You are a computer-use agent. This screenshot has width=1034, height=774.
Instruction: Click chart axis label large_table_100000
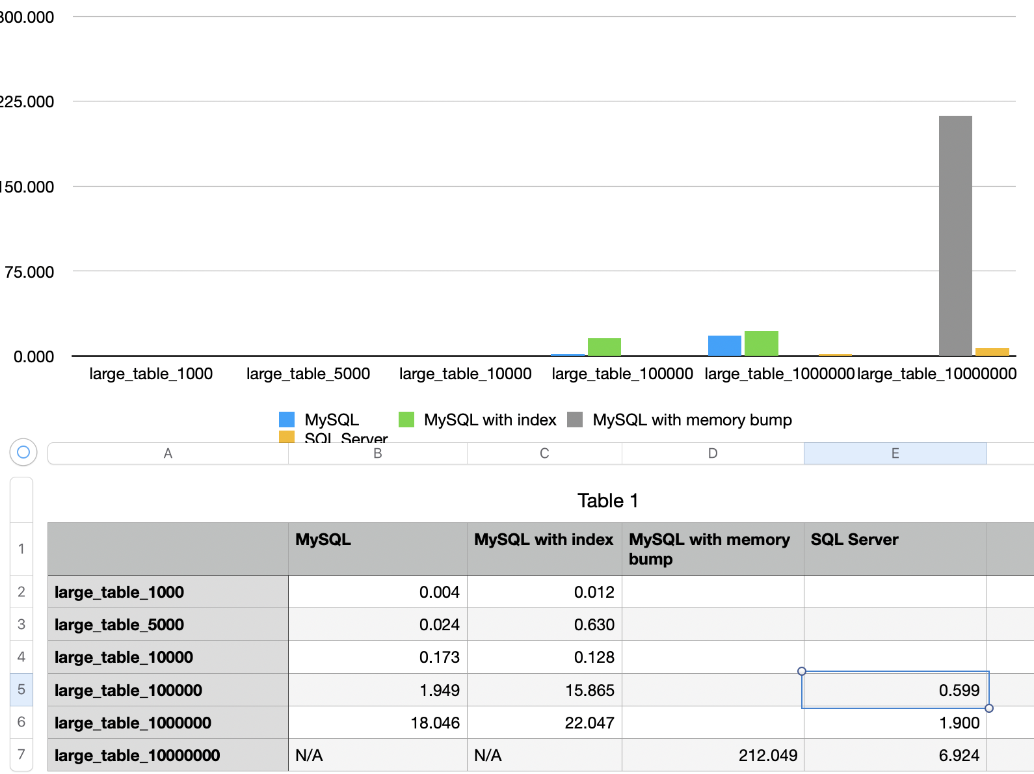622,374
